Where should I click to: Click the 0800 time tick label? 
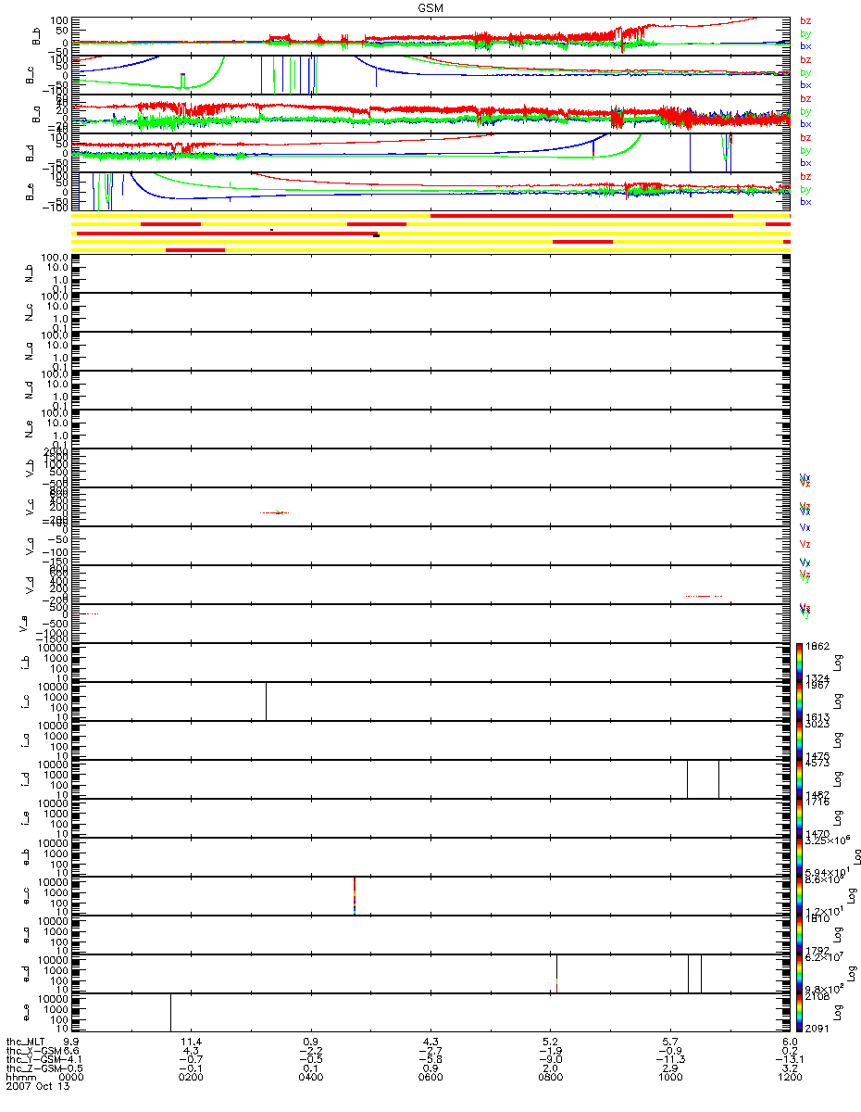(551, 1078)
